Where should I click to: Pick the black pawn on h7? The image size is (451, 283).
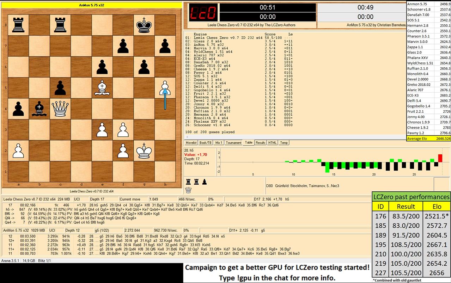tap(165, 46)
